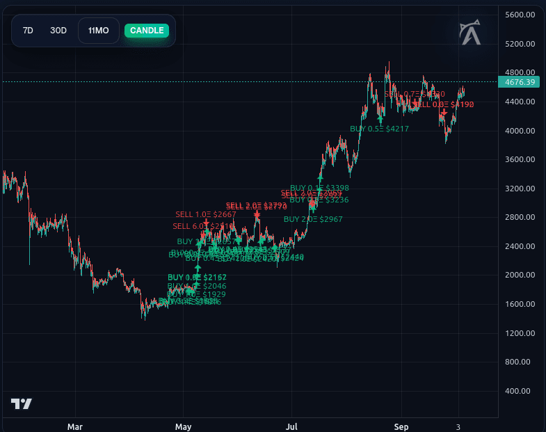546x432 pixels.
Task: Click the TradingView logo icon
Action: (22, 403)
